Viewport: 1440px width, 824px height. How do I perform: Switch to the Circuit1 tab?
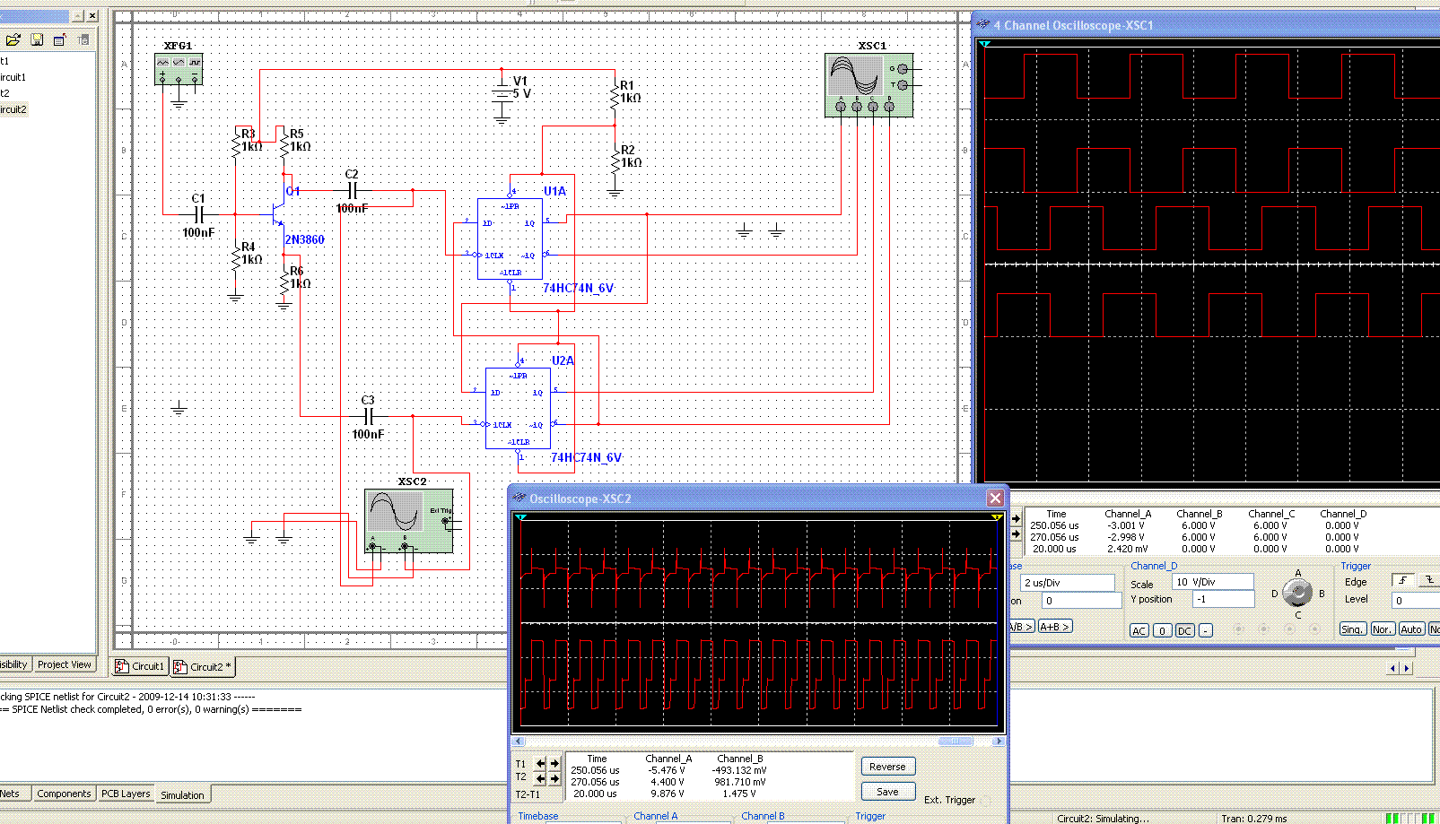(x=141, y=666)
